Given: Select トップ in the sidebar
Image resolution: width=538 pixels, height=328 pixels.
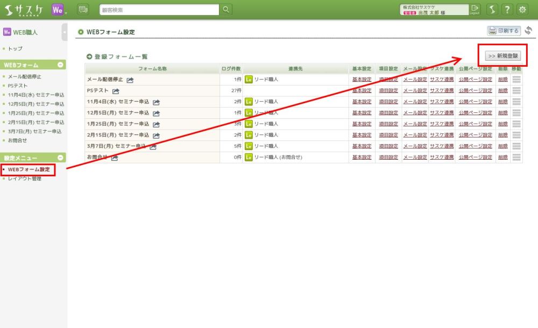Looking at the screenshot, I should (15, 49).
